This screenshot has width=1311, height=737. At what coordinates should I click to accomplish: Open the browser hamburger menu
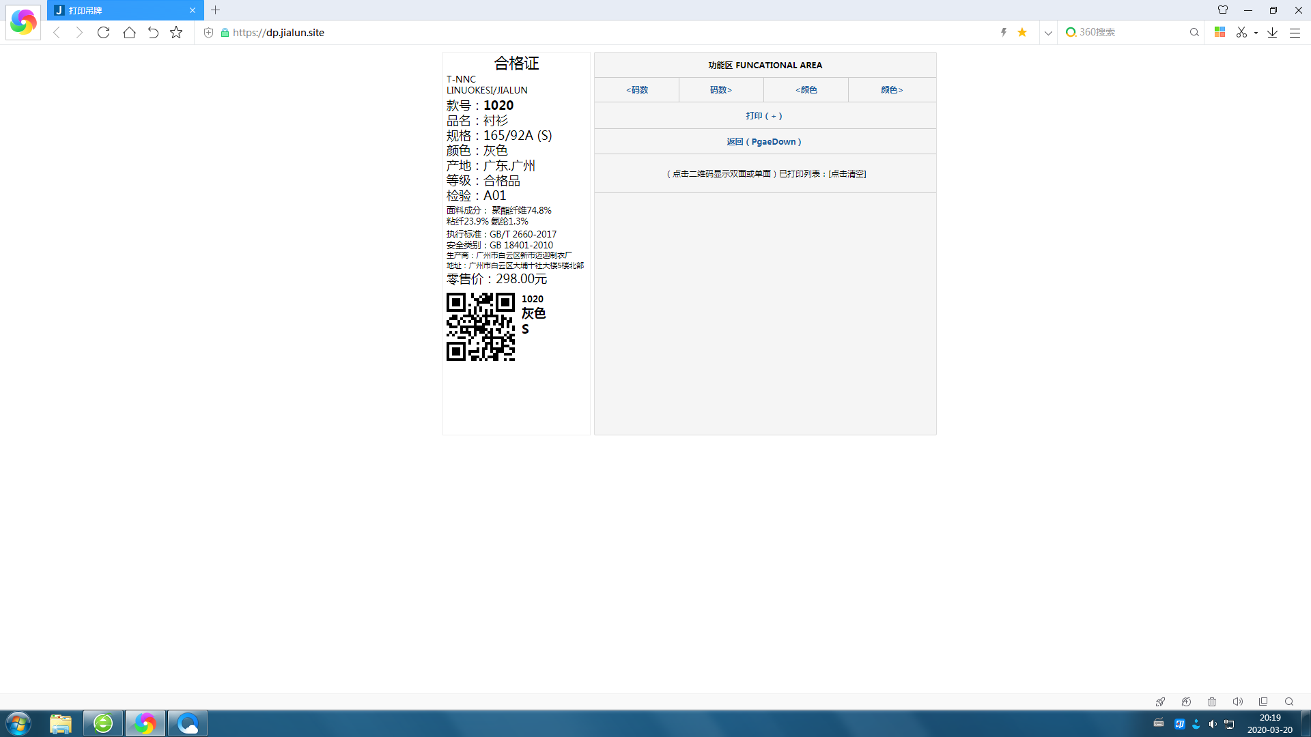coord(1295,32)
